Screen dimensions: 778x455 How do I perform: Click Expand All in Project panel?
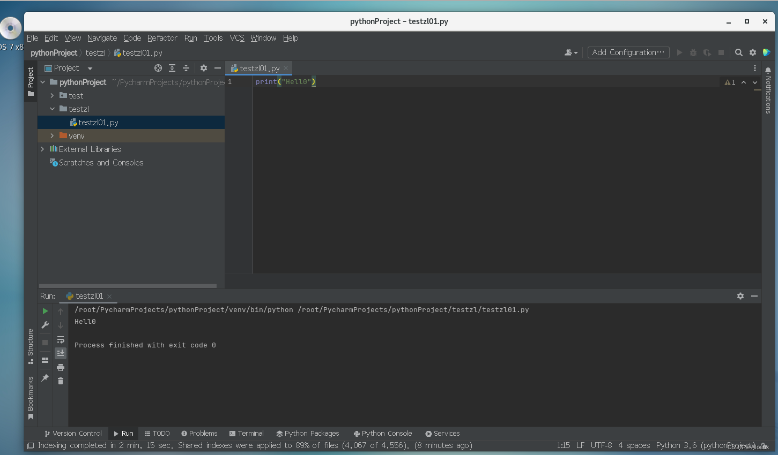[x=172, y=68]
